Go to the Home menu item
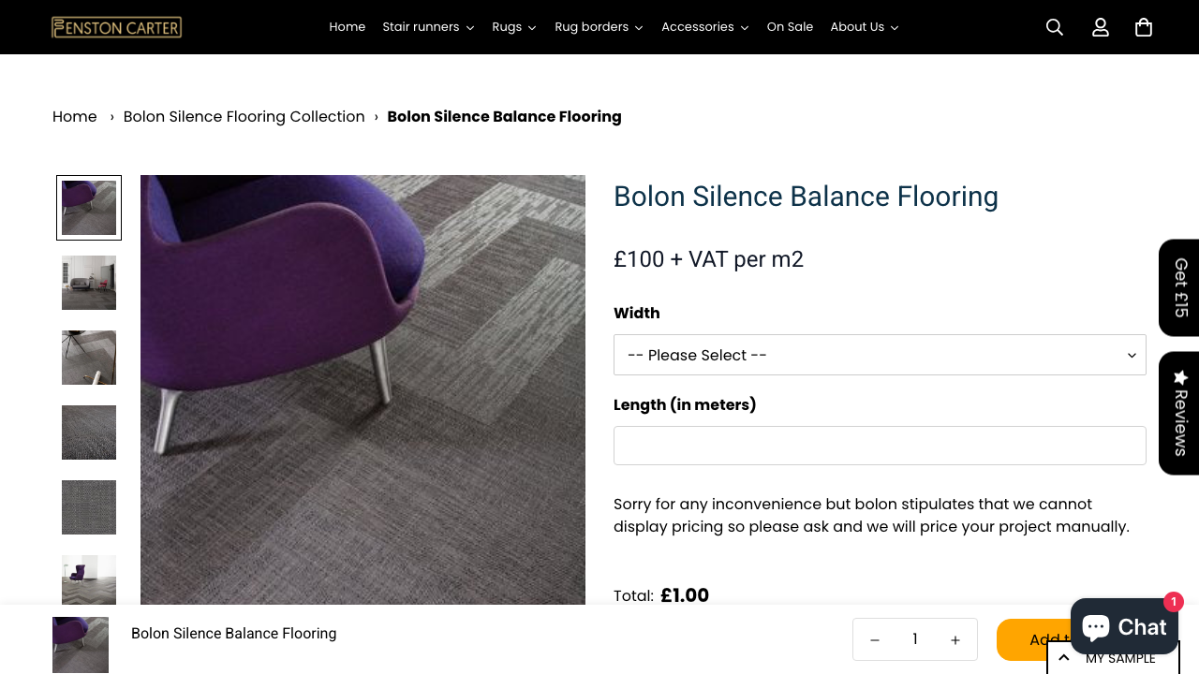This screenshot has width=1199, height=674. point(347,26)
